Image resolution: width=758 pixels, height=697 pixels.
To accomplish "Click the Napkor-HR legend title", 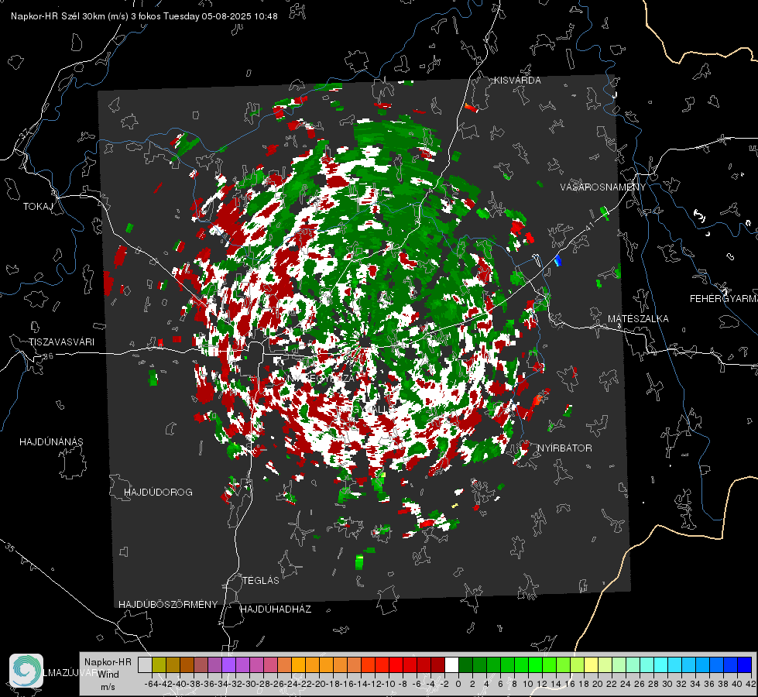I will [108, 662].
